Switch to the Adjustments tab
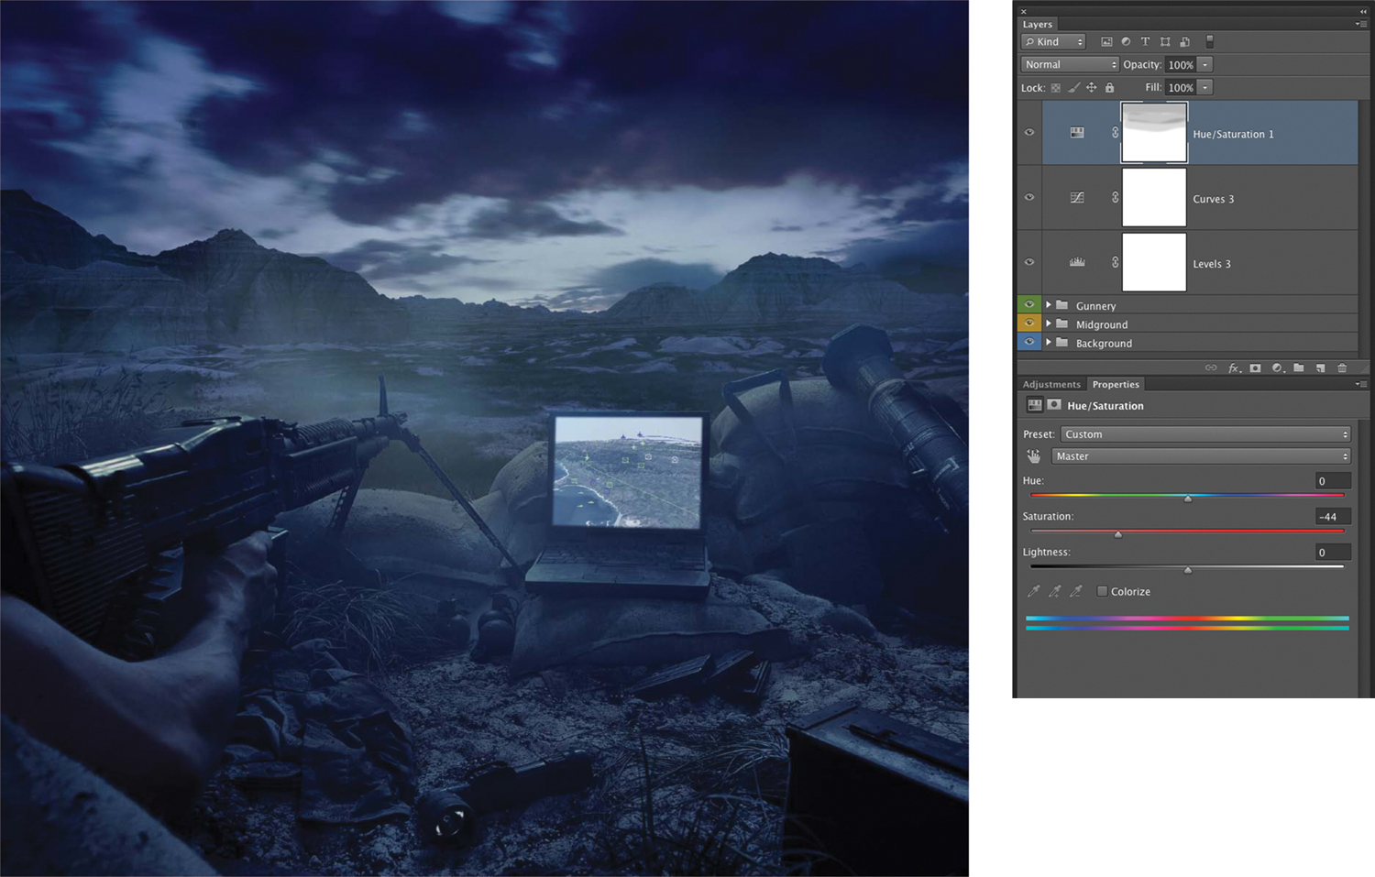 1051,385
